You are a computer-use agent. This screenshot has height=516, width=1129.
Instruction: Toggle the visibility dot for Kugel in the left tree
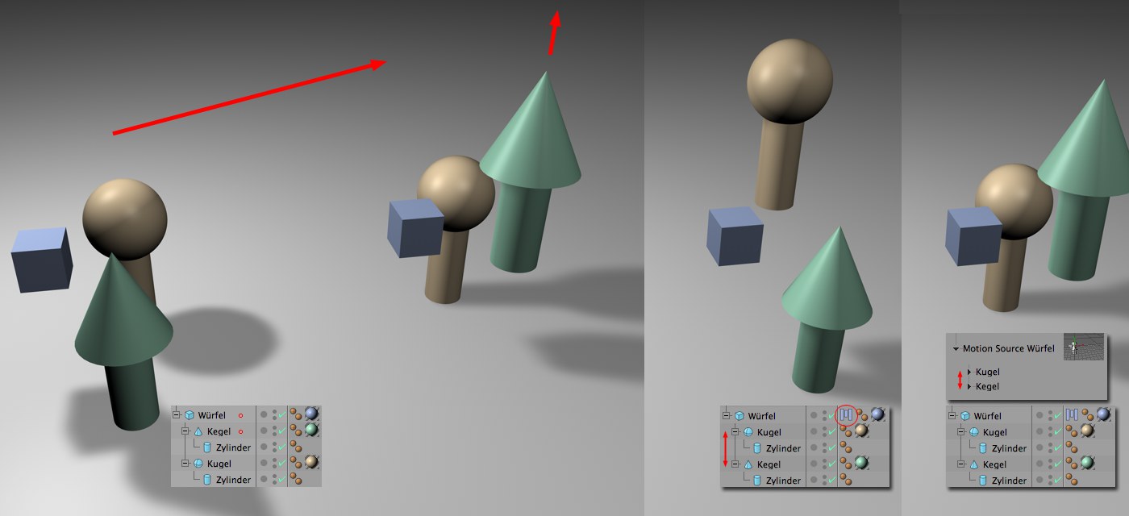[x=264, y=463]
